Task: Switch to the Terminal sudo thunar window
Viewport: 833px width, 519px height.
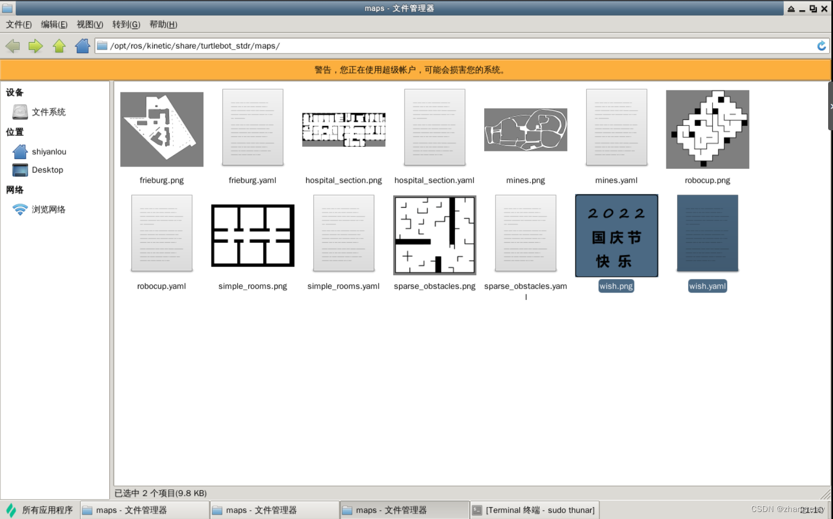Action: pos(534,510)
